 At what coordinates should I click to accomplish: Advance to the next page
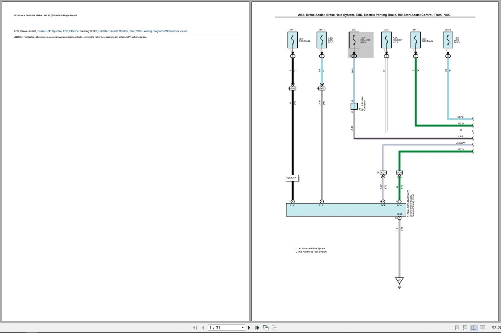(249, 327)
